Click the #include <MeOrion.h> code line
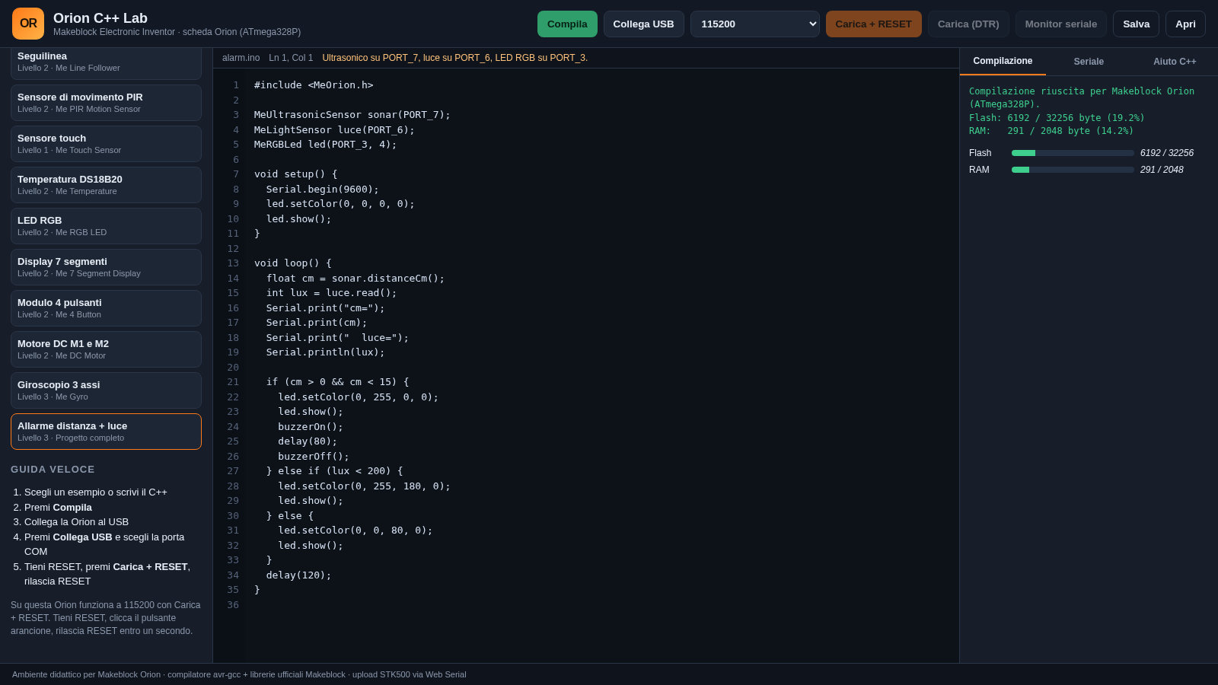This screenshot has width=1218, height=685. pyautogui.click(x=314, y=85)
